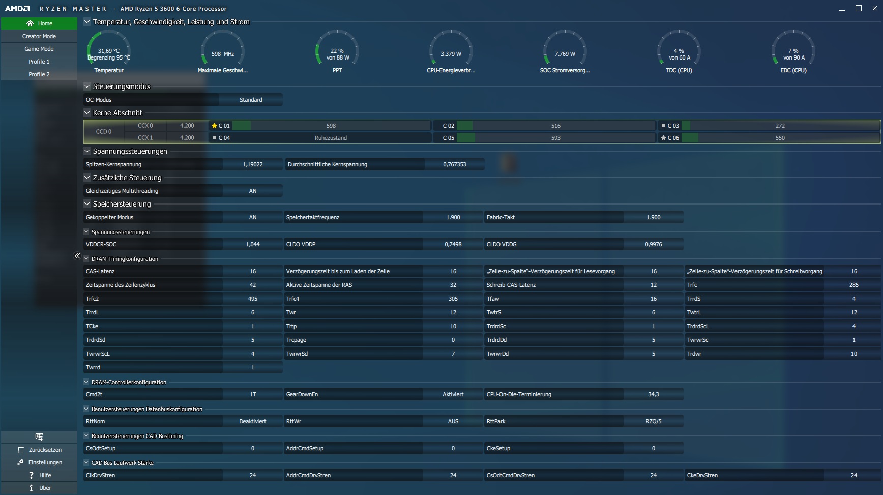This screenshot has width=883, height=495.
Task: Click the CCX 1 row label
Action: (145, 138)
